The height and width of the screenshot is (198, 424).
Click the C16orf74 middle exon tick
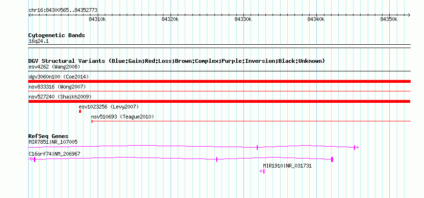pyautogui.click(x=217, y=159)
